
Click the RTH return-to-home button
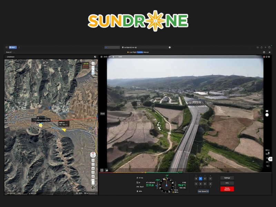click(227, 183)
